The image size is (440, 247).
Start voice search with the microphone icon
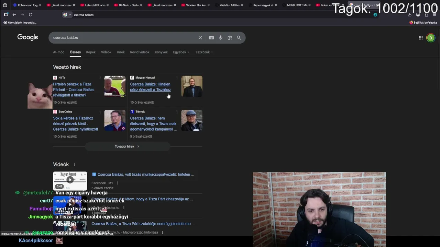pyautogui.click(x=221, y=38)
